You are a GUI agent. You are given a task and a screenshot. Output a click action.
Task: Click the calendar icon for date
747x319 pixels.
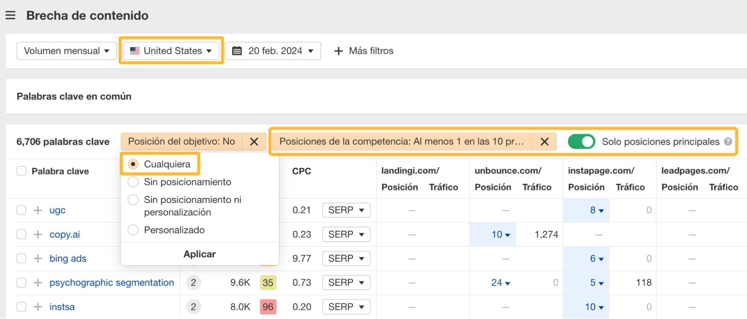[x=237, y=51]
